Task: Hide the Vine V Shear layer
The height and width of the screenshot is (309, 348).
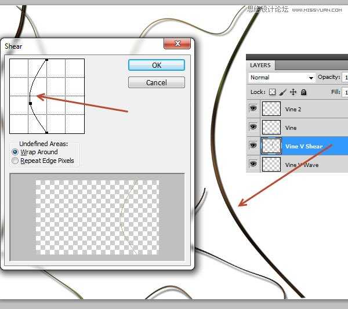Action: click(x=253, y=146)
